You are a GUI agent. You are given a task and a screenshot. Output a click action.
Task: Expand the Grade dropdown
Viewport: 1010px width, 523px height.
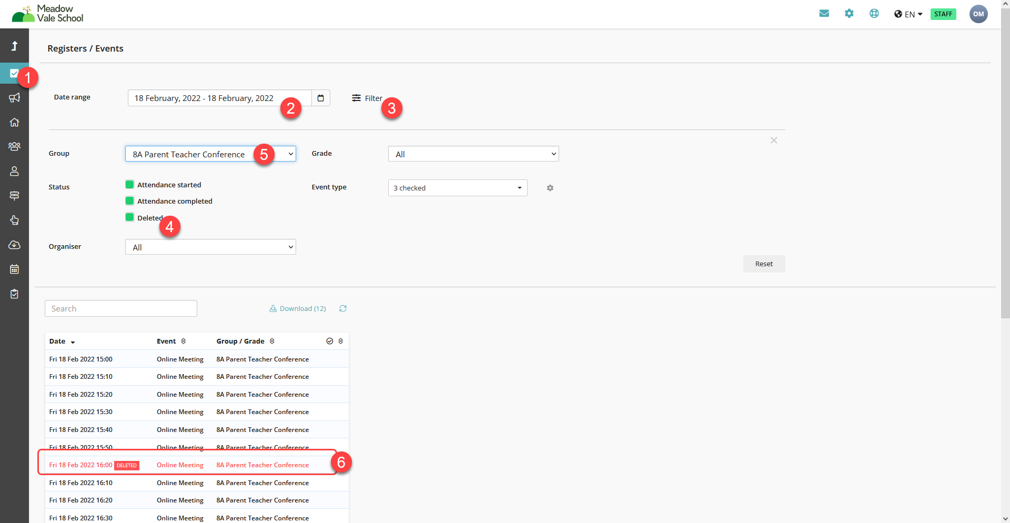click(x=473, y=154)
